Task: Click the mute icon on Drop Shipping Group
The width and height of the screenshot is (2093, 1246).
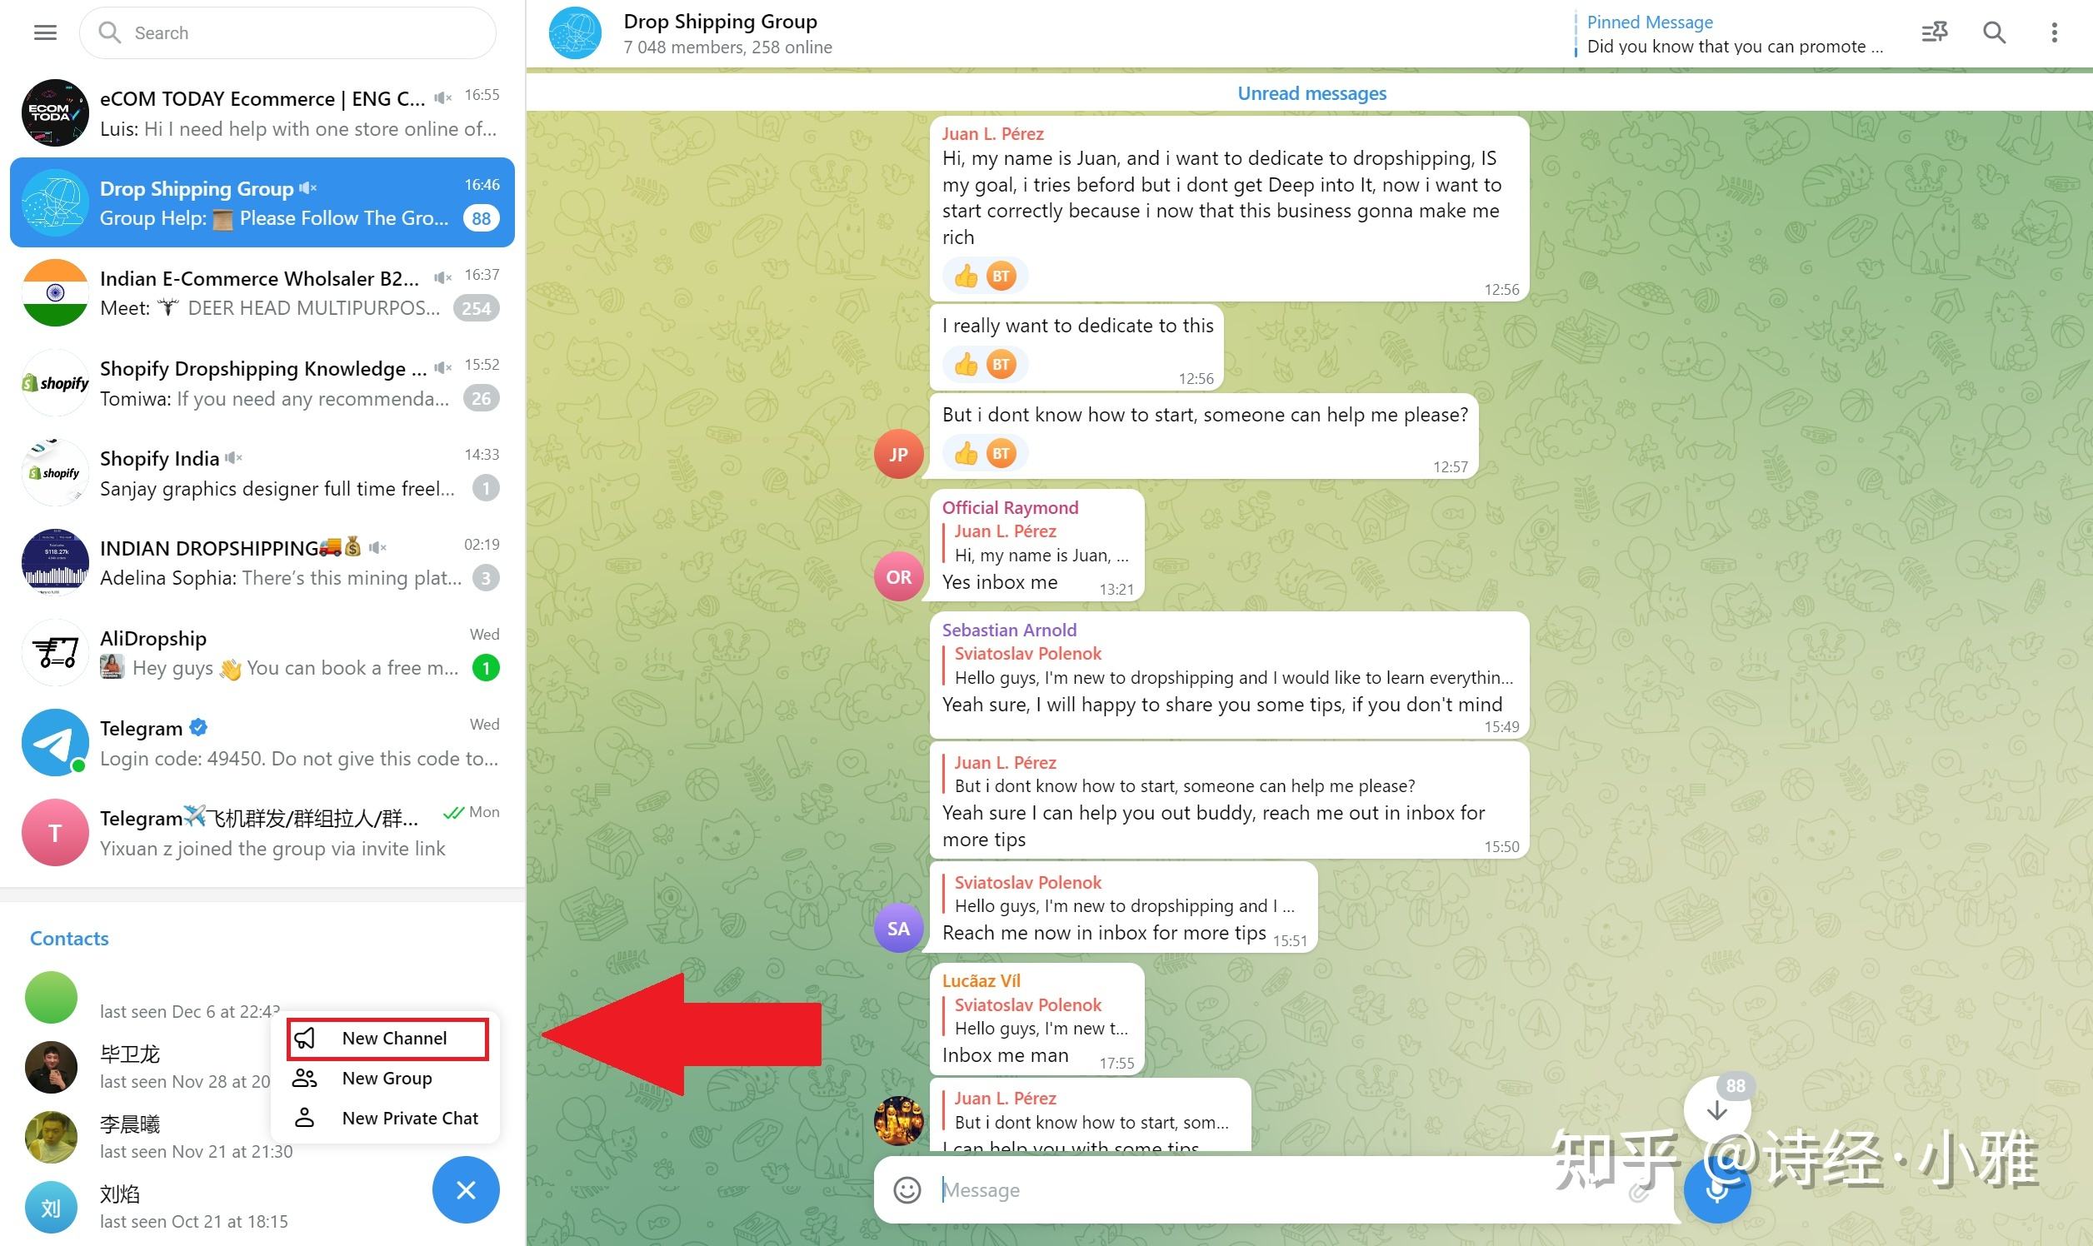Action: coord(312,188)
